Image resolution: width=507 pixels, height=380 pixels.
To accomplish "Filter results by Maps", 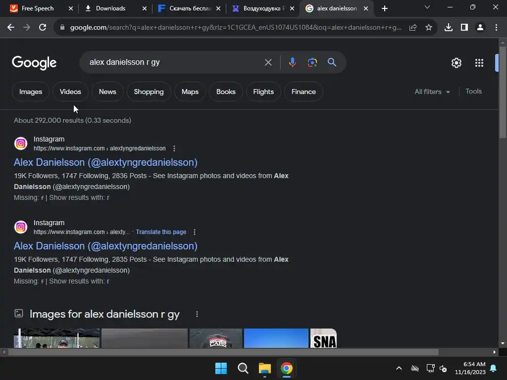I will pyautogui.click(x=190, y=92).
